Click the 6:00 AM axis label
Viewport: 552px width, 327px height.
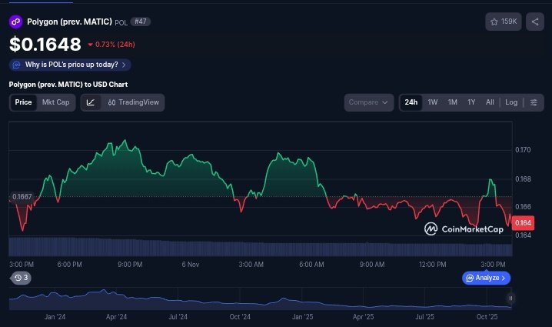point(311,265)
